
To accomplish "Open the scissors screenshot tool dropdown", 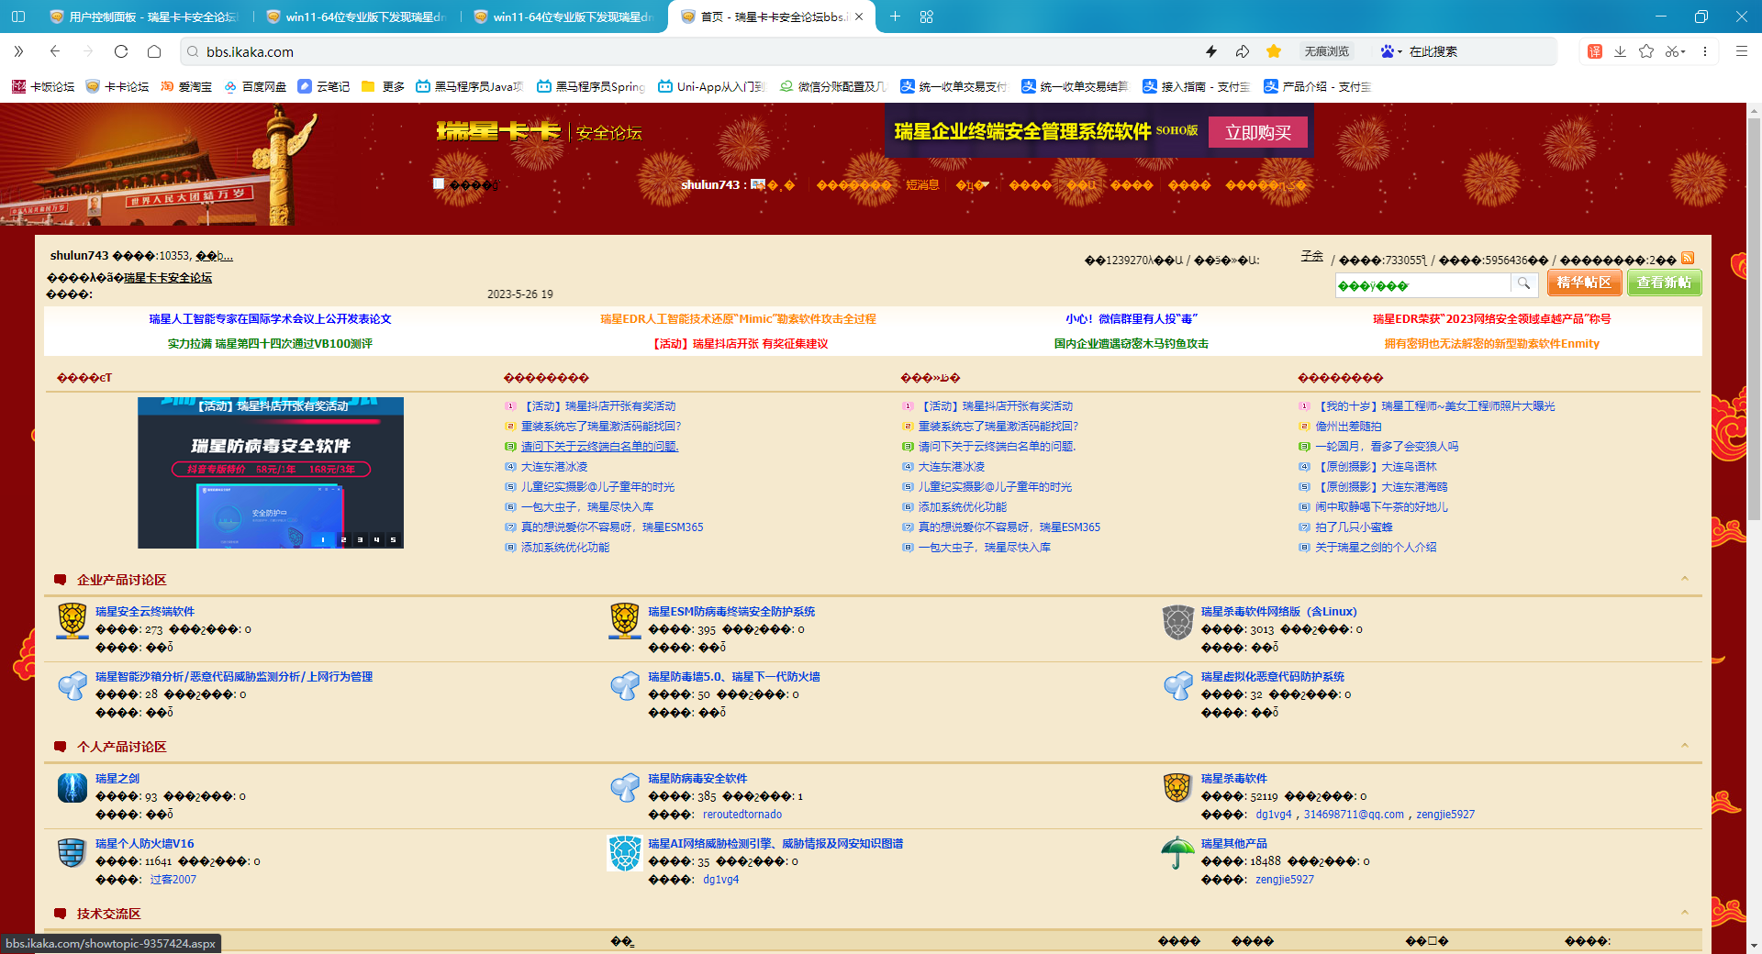I will click(1676, 51).
